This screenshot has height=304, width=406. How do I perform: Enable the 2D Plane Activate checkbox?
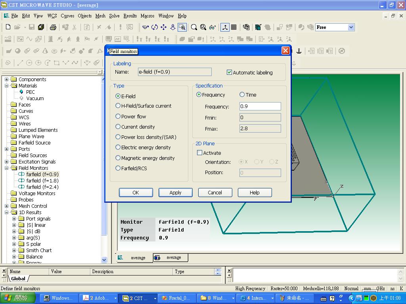click(x=199, y=153)
